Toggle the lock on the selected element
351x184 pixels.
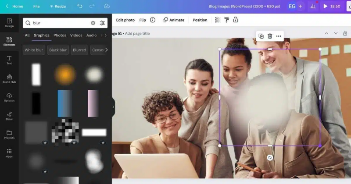(x=236, y=20)
